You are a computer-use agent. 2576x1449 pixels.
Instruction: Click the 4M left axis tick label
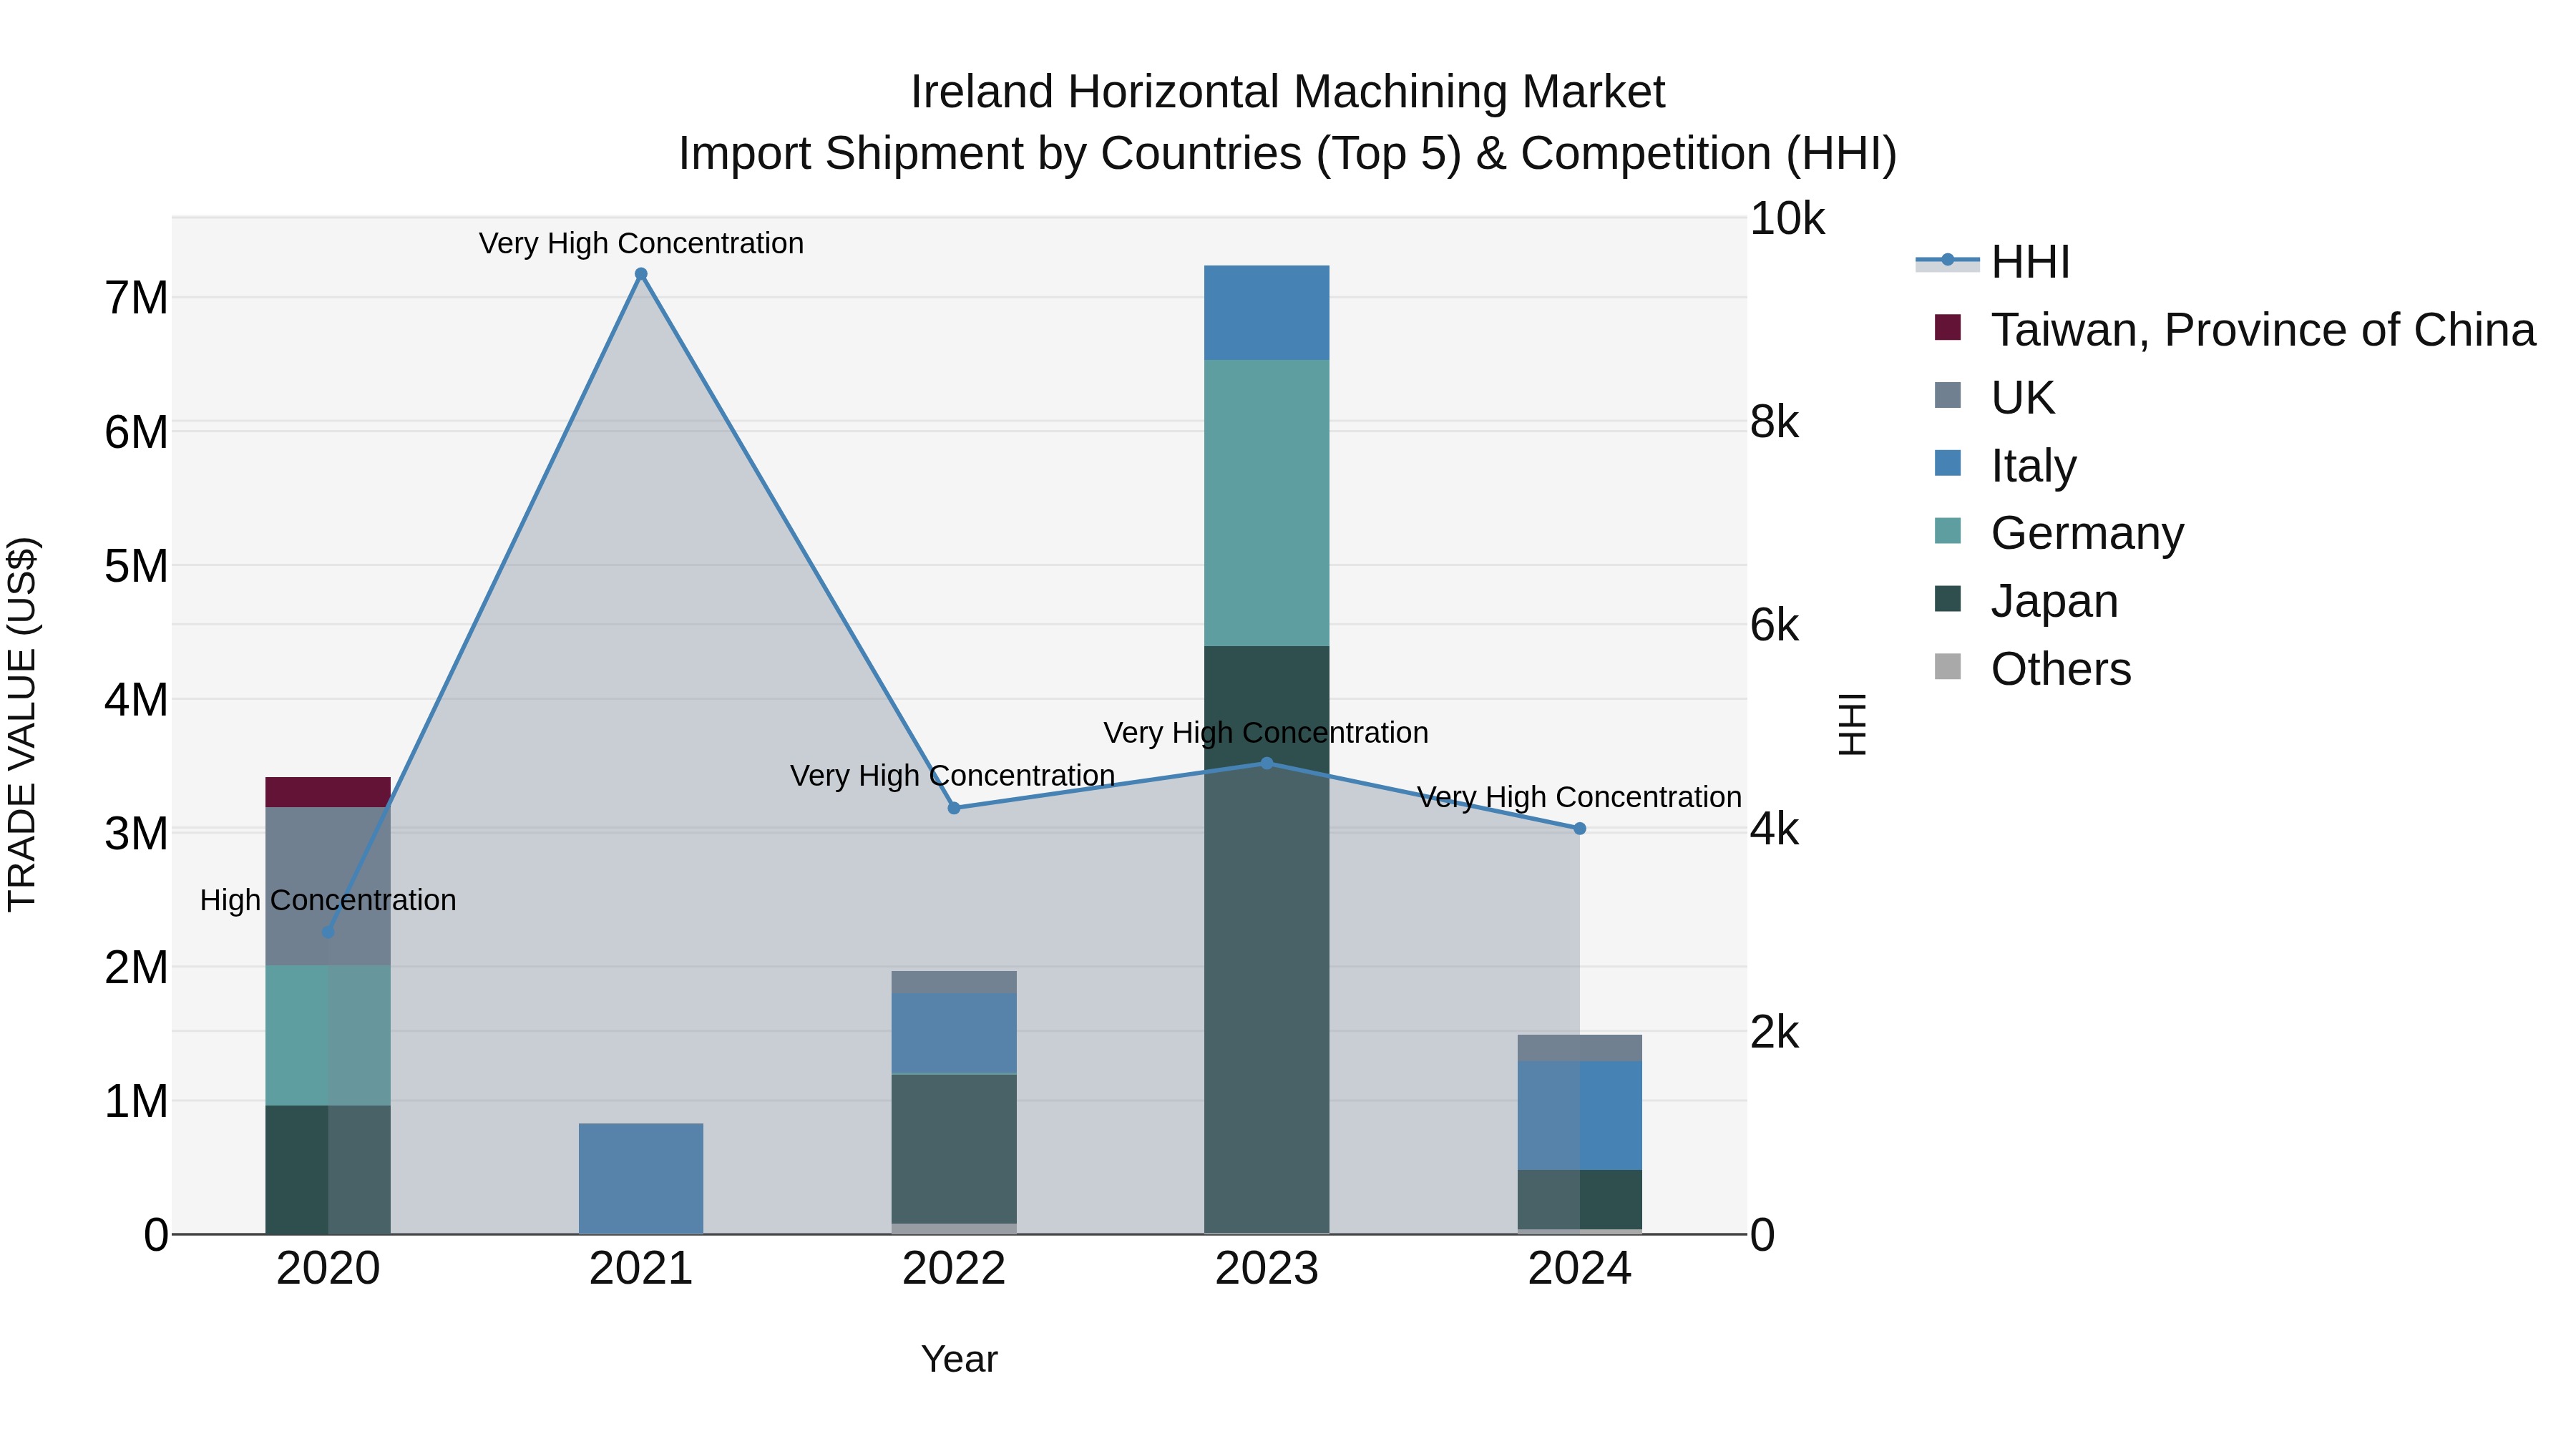(x=136, y=700)
